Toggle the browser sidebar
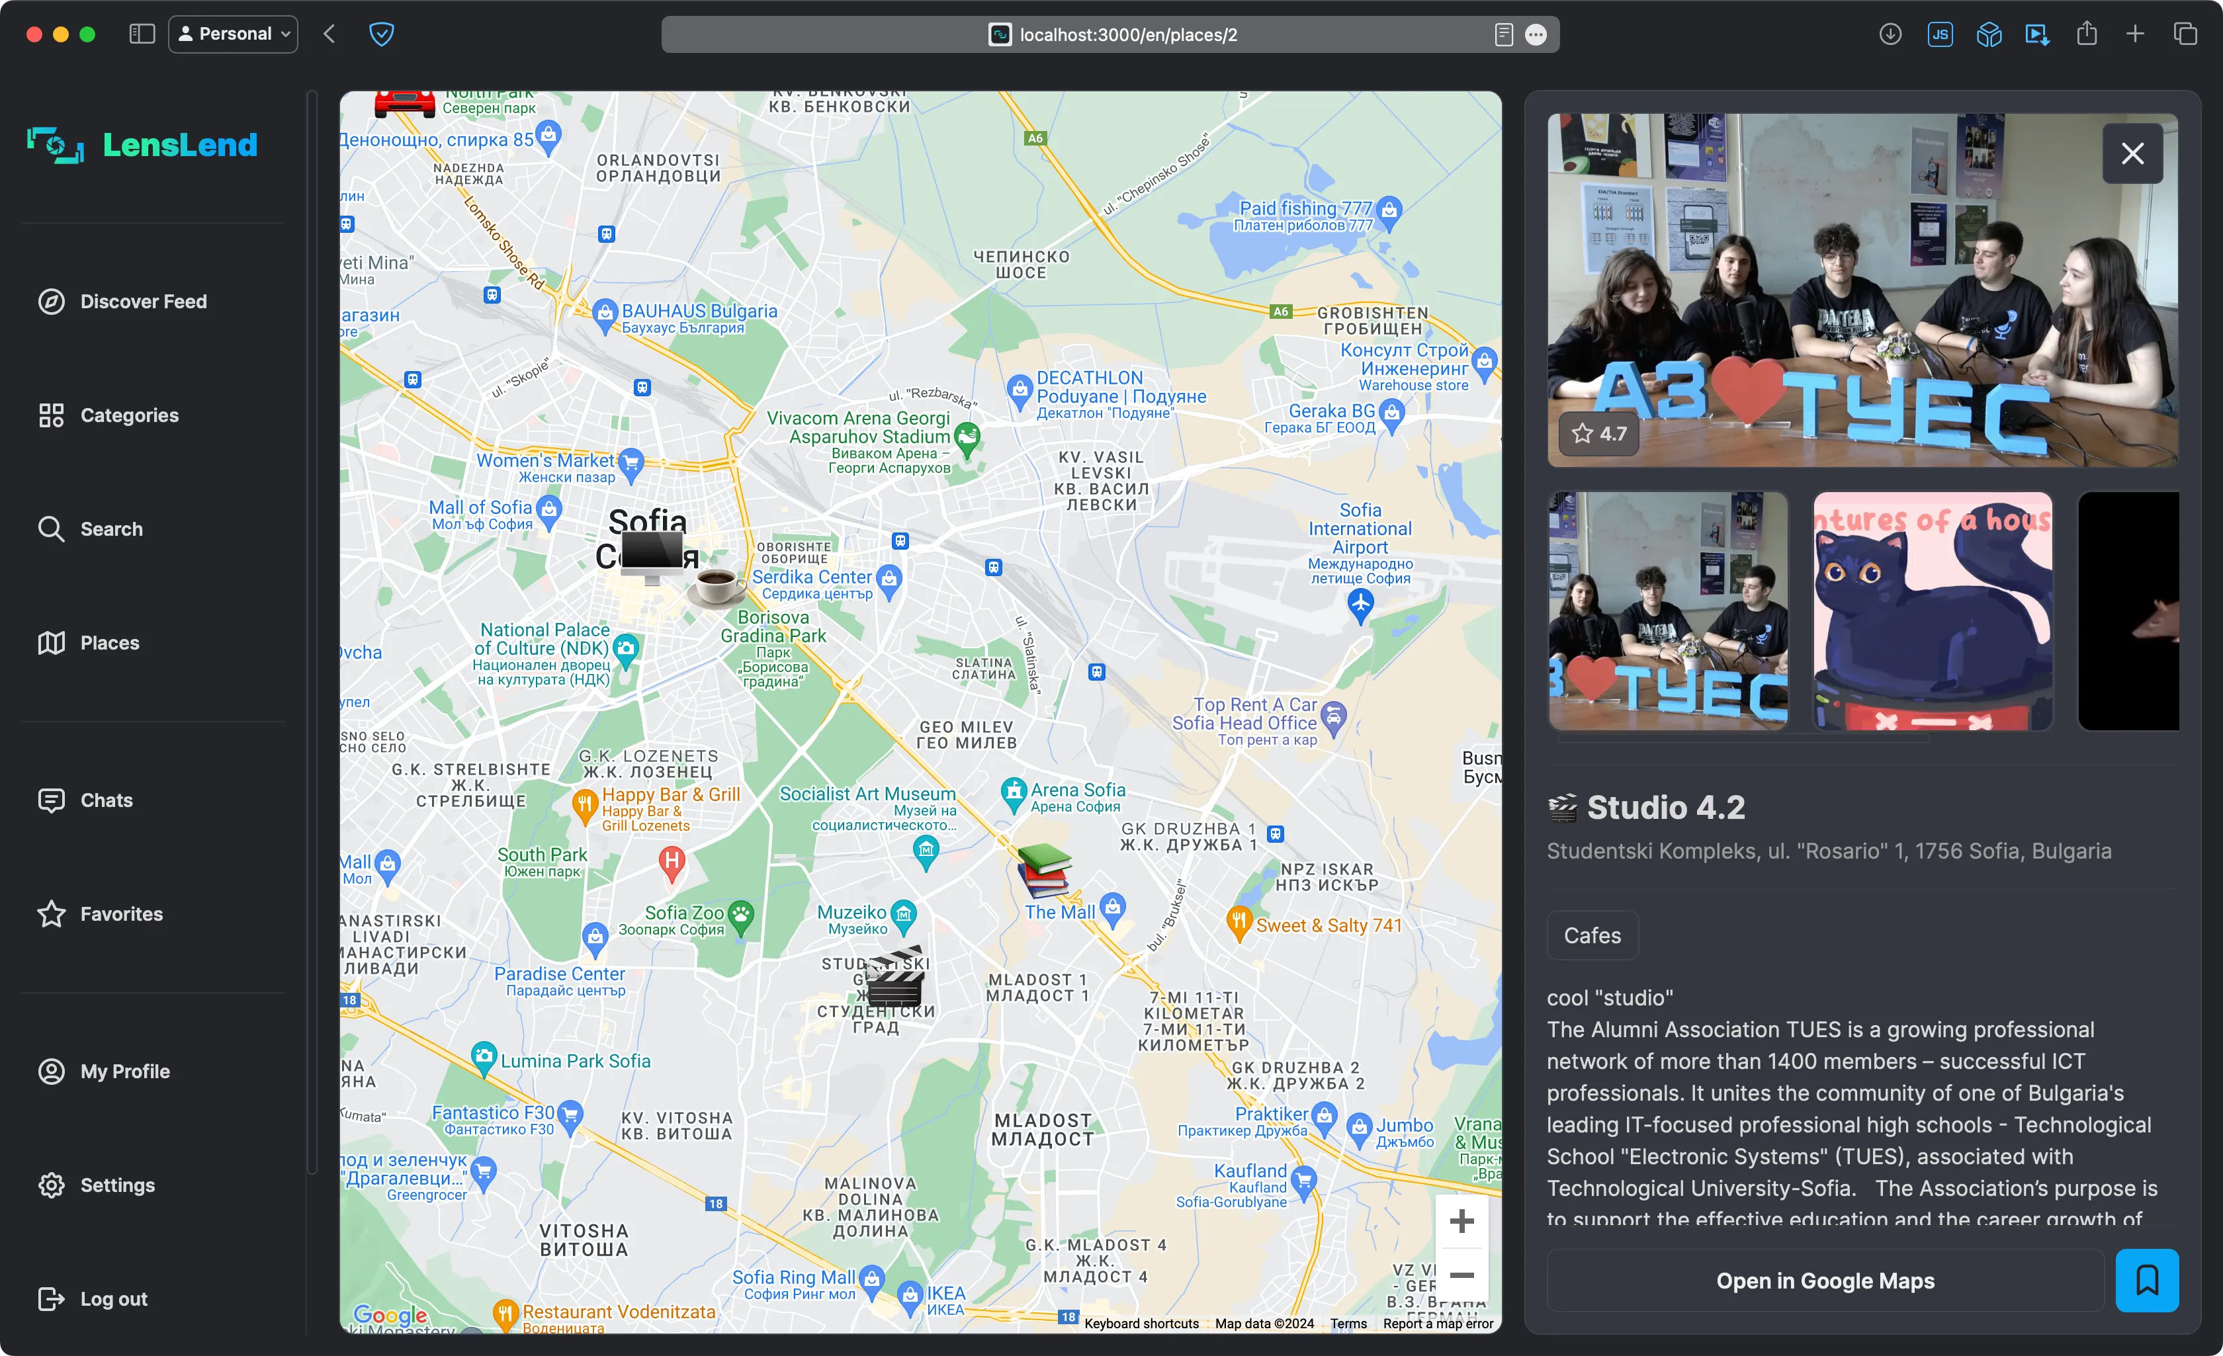The height and width of the screenshot is (1356, 2223). 142,34
